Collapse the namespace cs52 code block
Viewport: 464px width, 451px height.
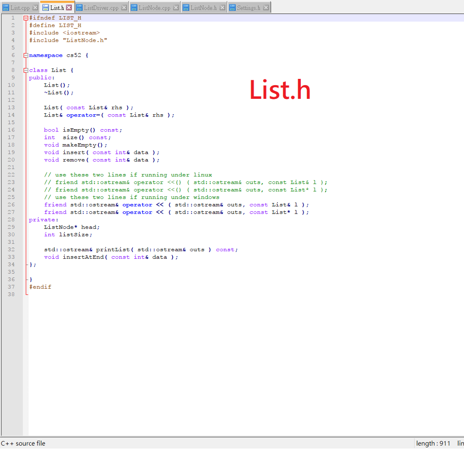(x=25, y=55)
